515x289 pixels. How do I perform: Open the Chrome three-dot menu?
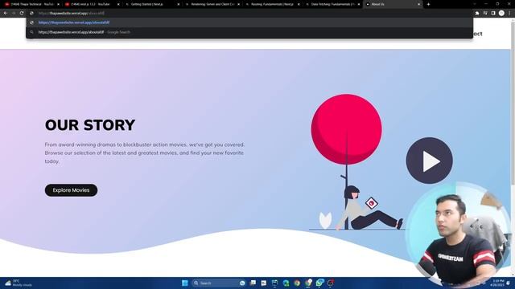pyautogui.click(x=509, y=13)
